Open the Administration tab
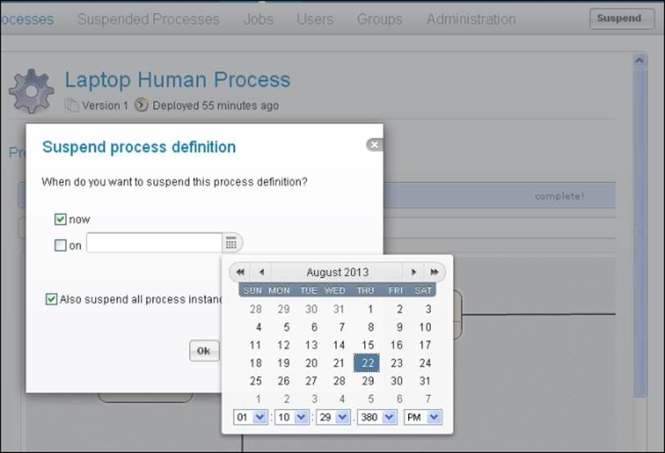 click(471, 19)
